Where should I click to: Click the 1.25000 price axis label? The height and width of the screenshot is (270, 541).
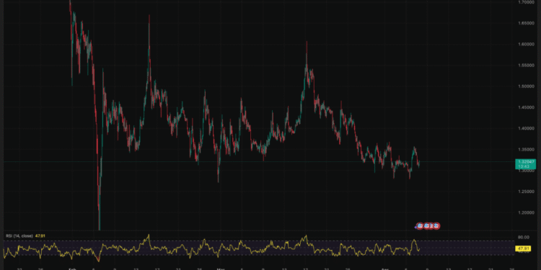(x=527, y=192)
